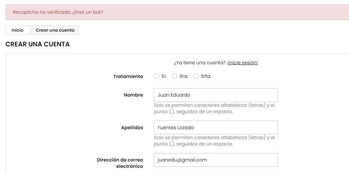
Task: Click the helper text below Apellidos field
Action: coord(214,141)
